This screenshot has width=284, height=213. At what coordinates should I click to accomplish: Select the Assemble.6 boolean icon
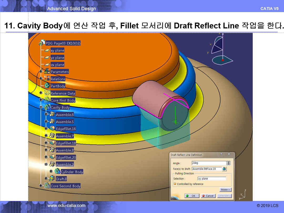click(52, 114)
